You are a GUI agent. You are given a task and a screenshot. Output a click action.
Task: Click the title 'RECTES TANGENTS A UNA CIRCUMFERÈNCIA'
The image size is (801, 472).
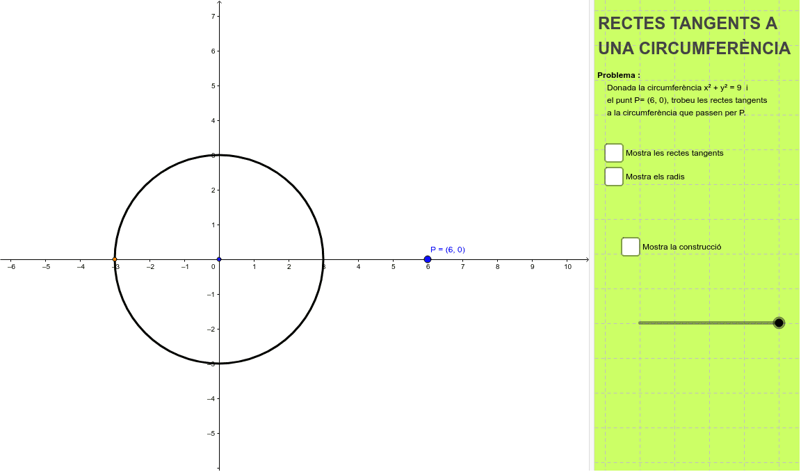pyautogui.click(x=694, y=35)
